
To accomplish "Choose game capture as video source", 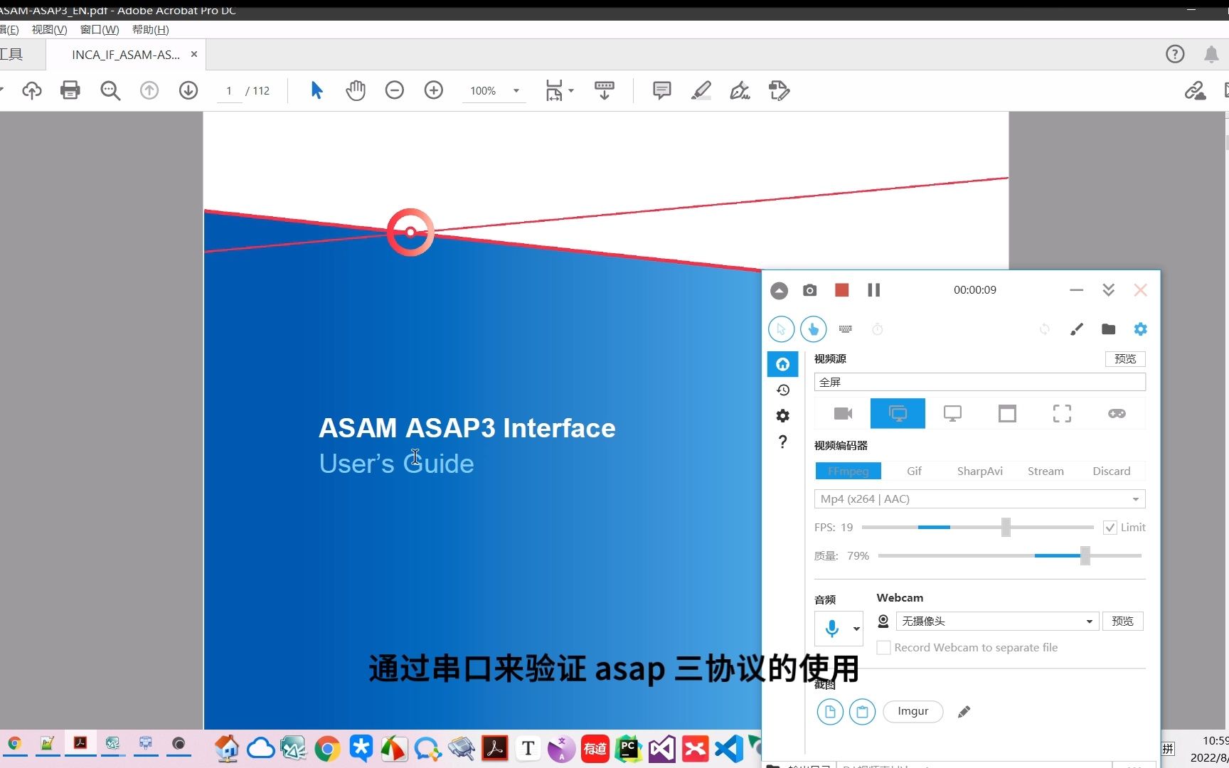I will (1116, 413).
